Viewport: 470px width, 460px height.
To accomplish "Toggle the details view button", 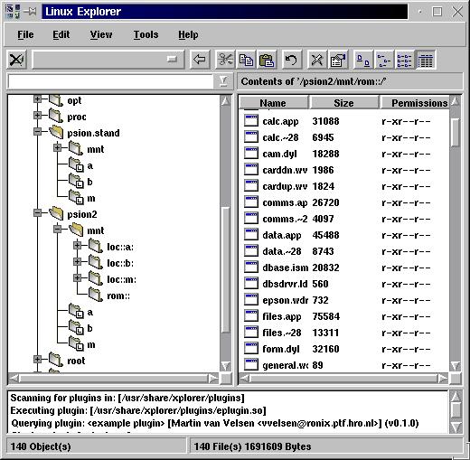I will tap(425, 60).
